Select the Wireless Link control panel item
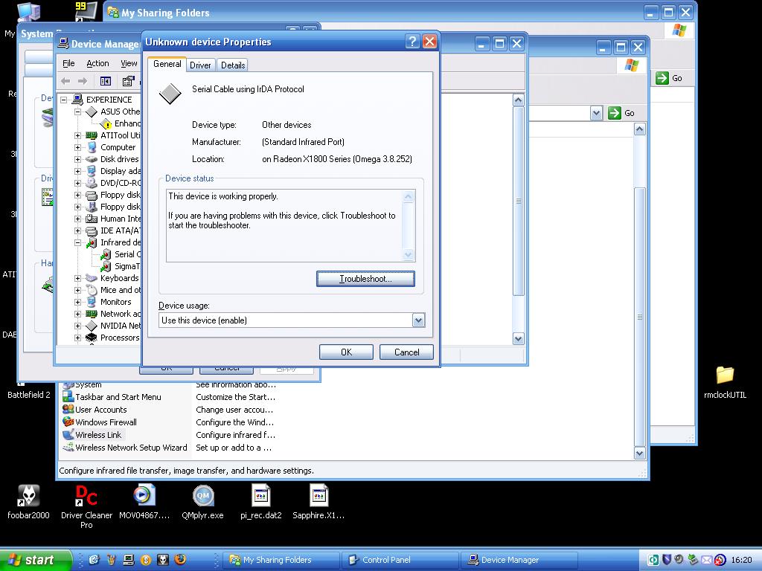The height and width of the screenshot is (571, 762). [97, 435]
